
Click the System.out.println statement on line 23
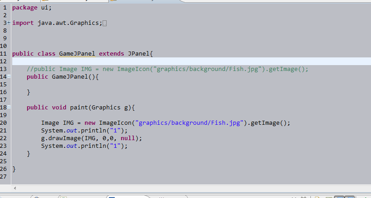click(x=84, y=146)
